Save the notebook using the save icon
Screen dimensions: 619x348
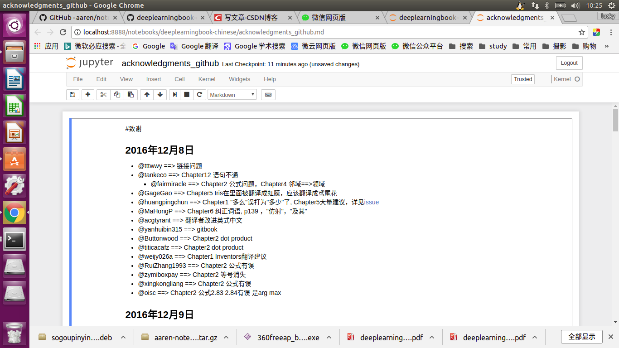click(x=73, y=94)
